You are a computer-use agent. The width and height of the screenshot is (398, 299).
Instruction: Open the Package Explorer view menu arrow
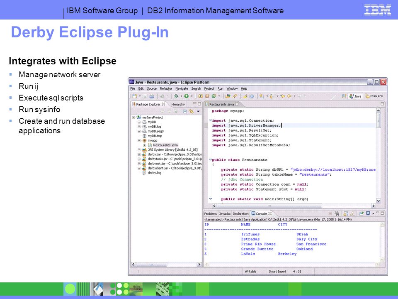tap(198, 111)
